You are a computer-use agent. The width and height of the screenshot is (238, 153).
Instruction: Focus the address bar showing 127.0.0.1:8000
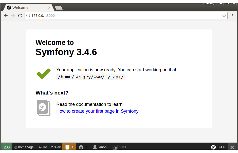pyautogui.click(x=126, y=16)
